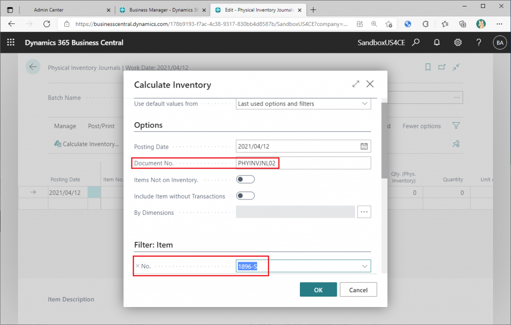Click the SandboxUS4CE environment name
The height and width of the screenshot is (325, 511).
pyautogui.click(x=381, y=43)
